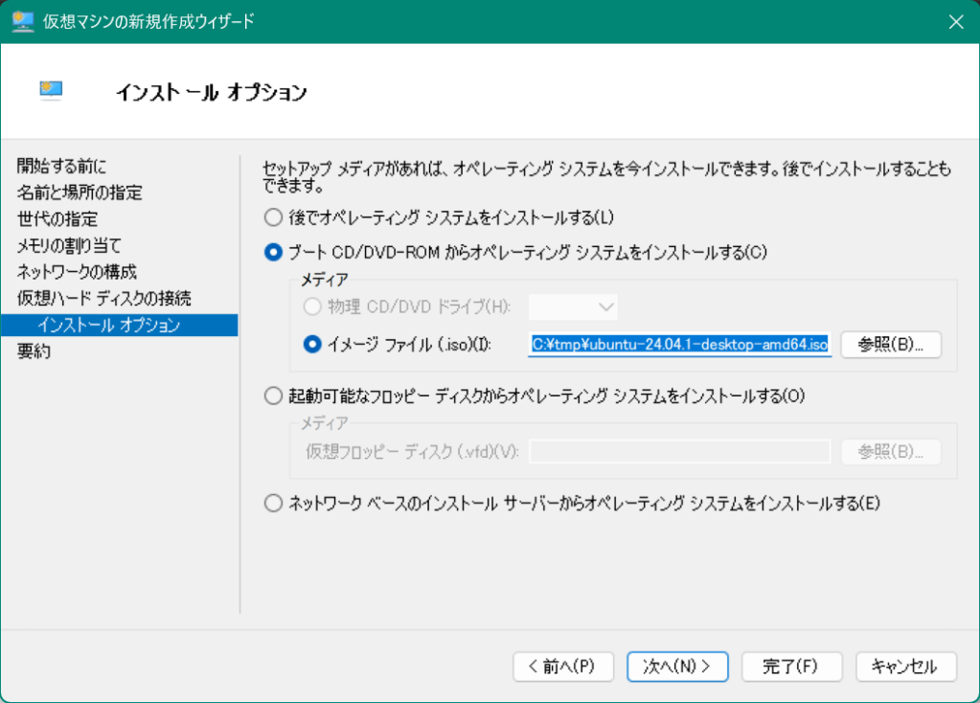Click the monitor icon beside インストール オプション header
This screenshot has width=980, height=703.
coord(51,90)
